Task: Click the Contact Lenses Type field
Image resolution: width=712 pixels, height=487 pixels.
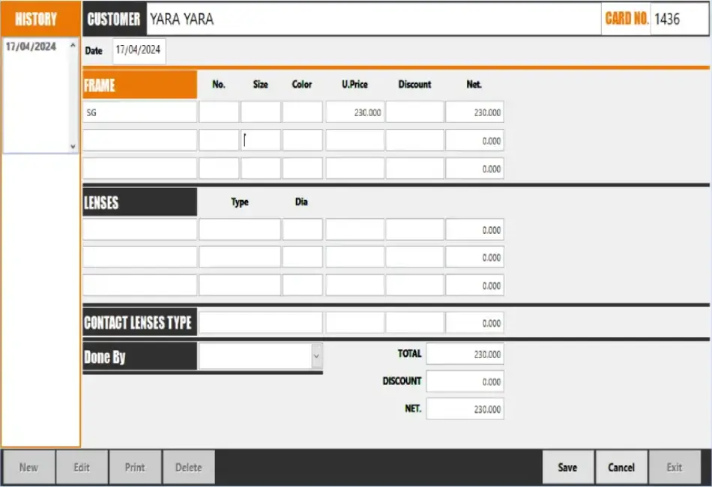Action: tap(261, 323)
